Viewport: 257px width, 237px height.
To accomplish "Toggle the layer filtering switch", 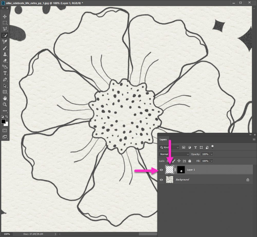I will pyautogui.click(x=212, y=147).
